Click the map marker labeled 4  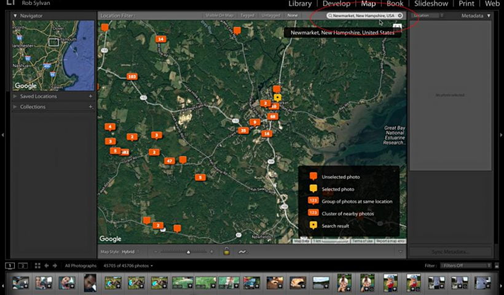pos(110,127)
